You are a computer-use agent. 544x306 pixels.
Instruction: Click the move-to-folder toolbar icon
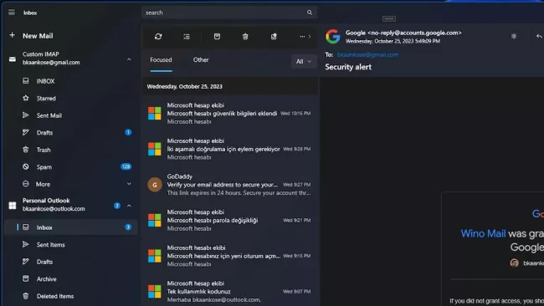(274, 37)
